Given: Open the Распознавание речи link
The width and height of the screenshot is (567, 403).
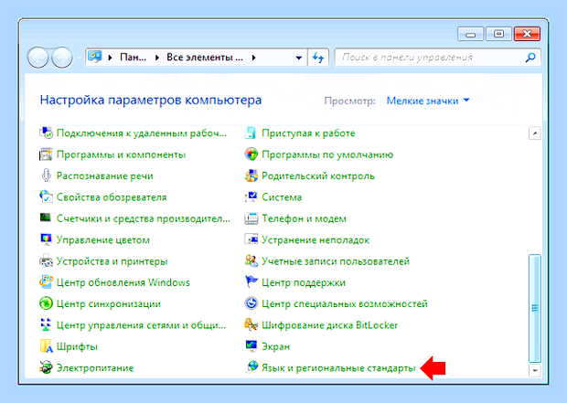Looking at the screenshot, I should (105, 176).
